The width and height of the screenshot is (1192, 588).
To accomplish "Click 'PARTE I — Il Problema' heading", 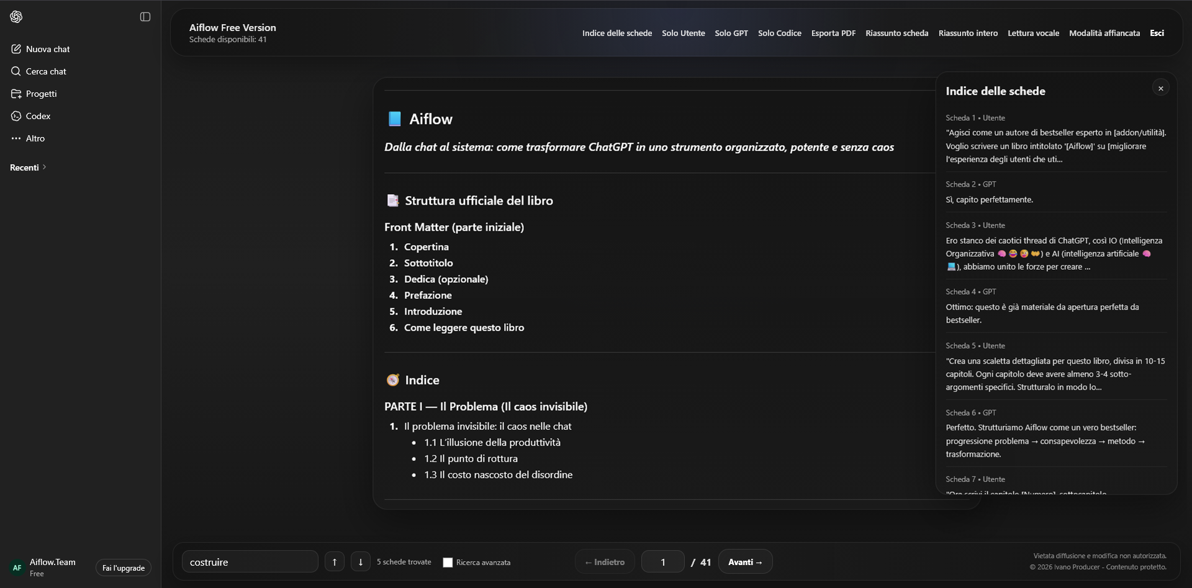I will click(485, 406).
